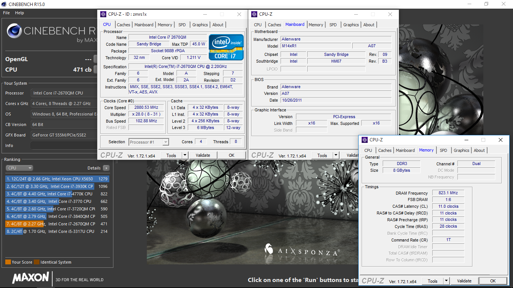Click the CPU-Z icon in zmrs1x window title
Image resolution: width=513 pixels, height=288 pixels.
point(104,14)
